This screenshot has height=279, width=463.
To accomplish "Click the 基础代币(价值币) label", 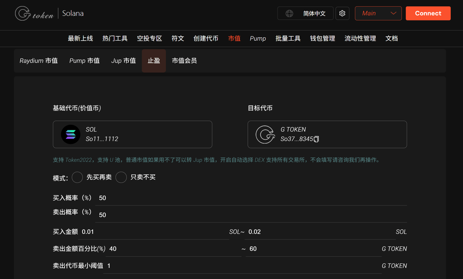I will [x=77, y=108].
